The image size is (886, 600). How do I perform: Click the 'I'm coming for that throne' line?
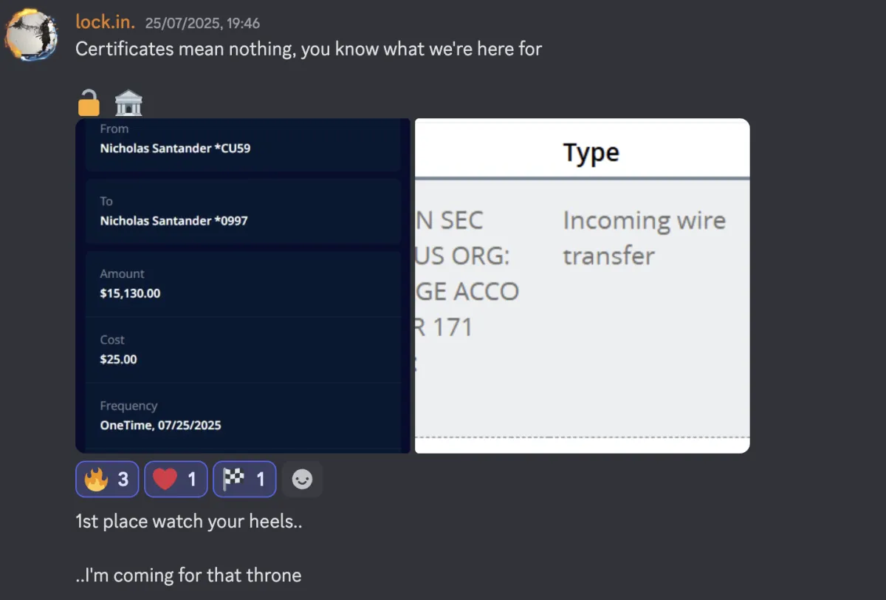point(189,575)
